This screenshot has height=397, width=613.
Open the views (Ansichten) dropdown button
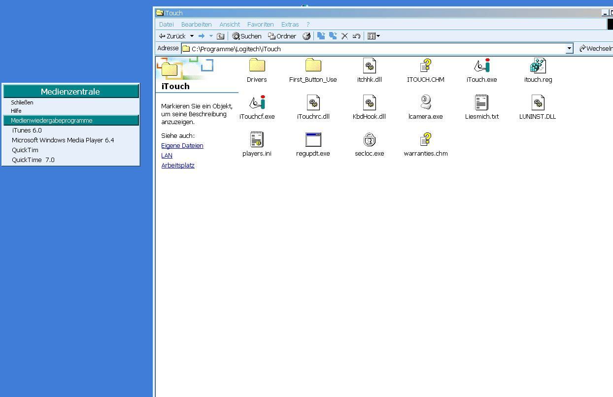pyautogui.click(x=374, y=36)
